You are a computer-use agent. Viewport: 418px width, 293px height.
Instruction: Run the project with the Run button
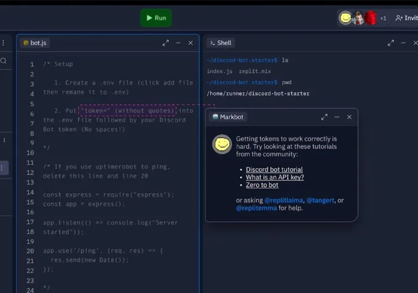click(156, 18)
